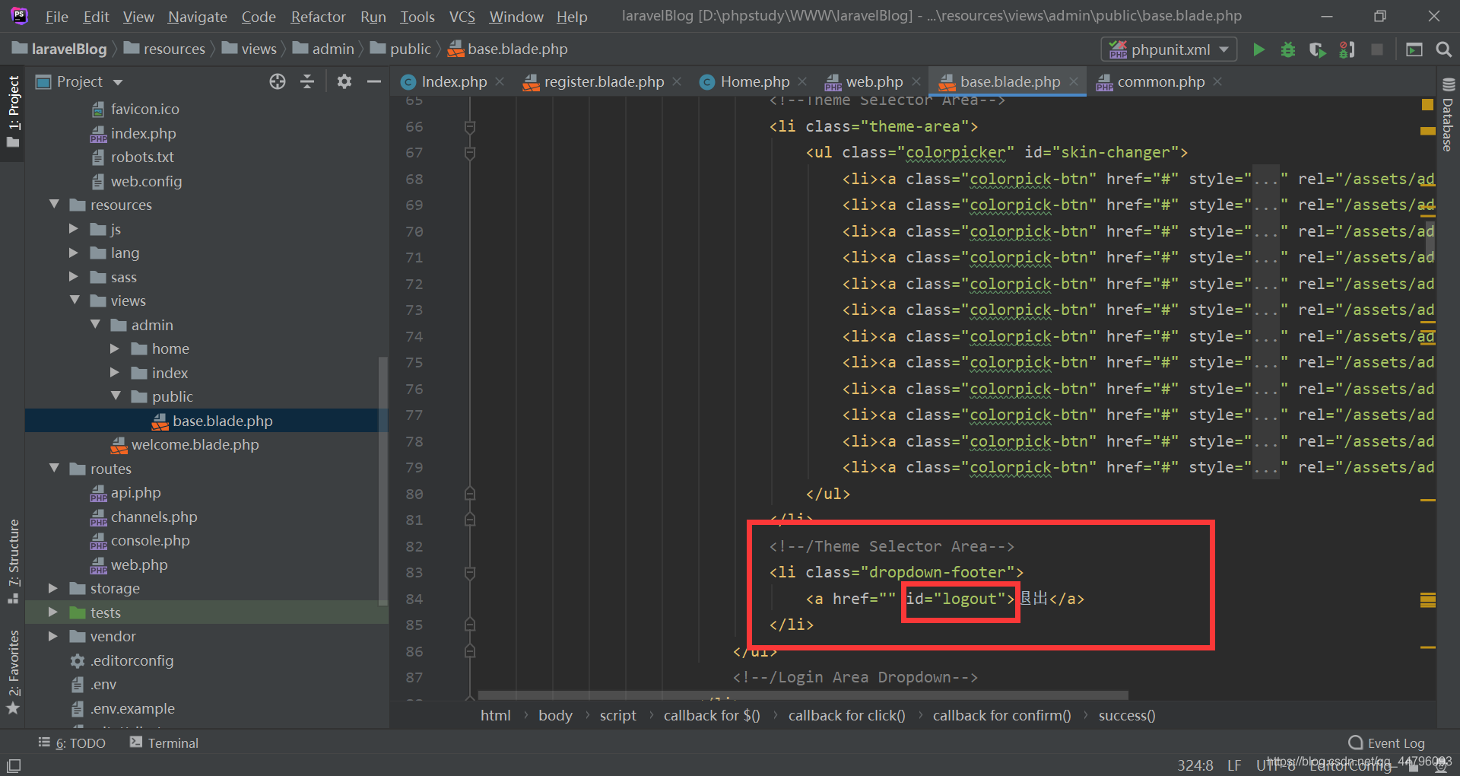The width and height of the screenshot is (1460, 776).
Task: Open Search Everywhere magnifier icon
Action: [x=1443, y=49]
